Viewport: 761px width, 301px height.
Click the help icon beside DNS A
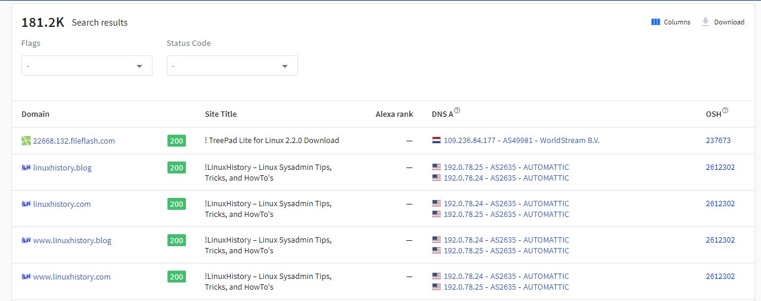457,111
